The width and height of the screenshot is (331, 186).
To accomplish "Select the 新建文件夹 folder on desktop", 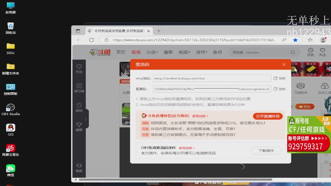I will tap(11, 69).
